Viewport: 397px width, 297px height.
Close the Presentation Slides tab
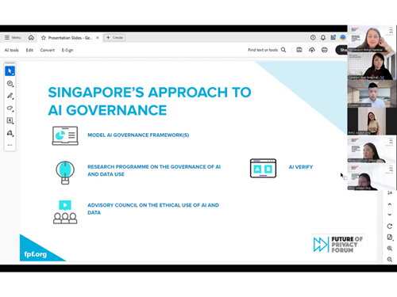[98, 38]
